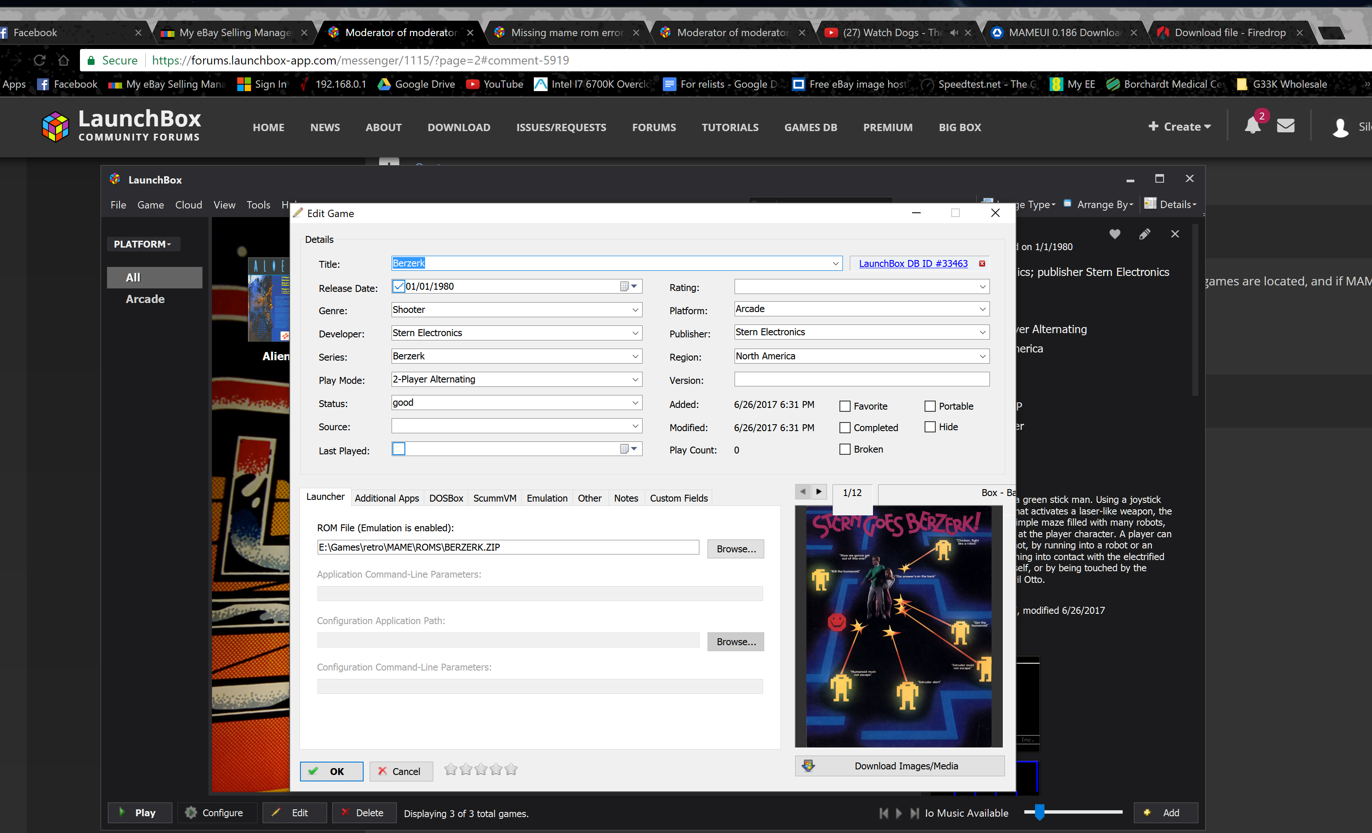1372x833 pixels.
Task: Open the Source dropdown
Action: 635,426
